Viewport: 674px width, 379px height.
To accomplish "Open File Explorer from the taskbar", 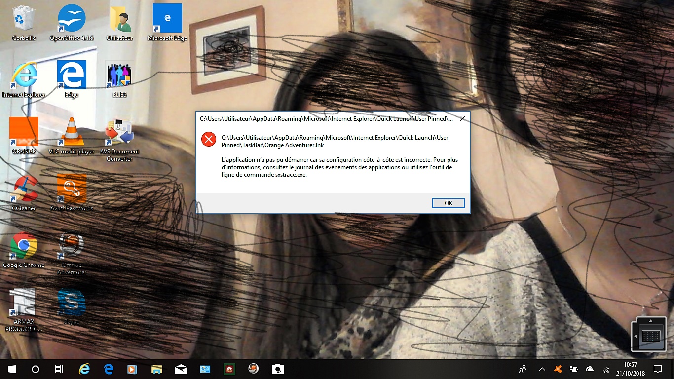I will coord(156,369).
